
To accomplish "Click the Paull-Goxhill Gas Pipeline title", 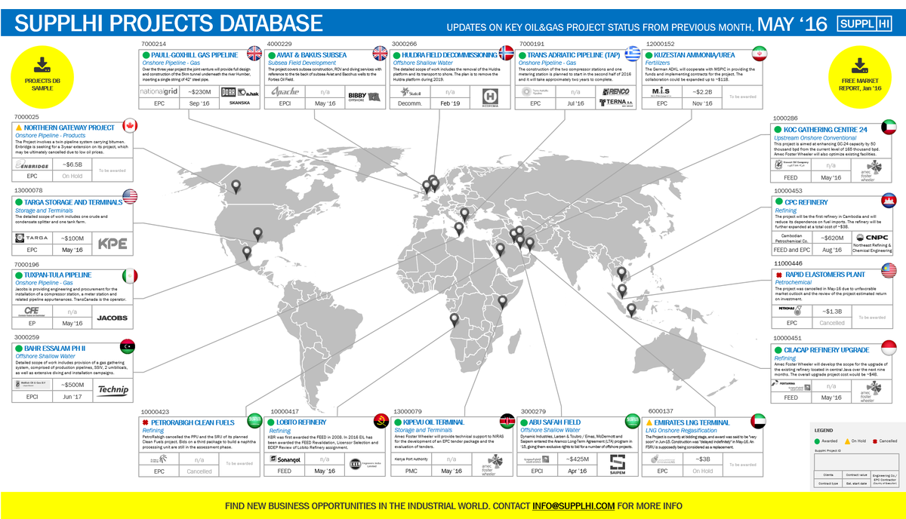I will point(194,55).
